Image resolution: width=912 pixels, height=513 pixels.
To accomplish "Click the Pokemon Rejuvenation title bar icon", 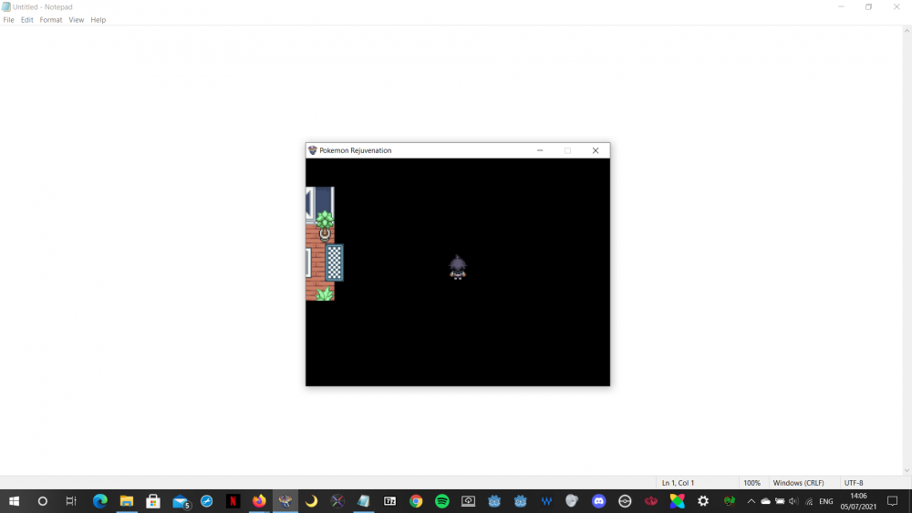I will pos(312,150).
